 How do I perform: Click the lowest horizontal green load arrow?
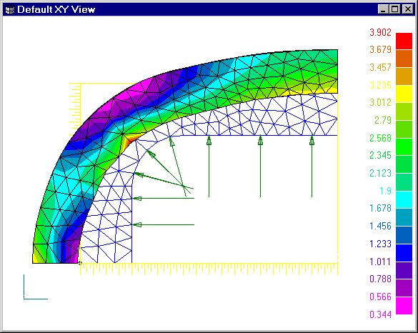164,225
